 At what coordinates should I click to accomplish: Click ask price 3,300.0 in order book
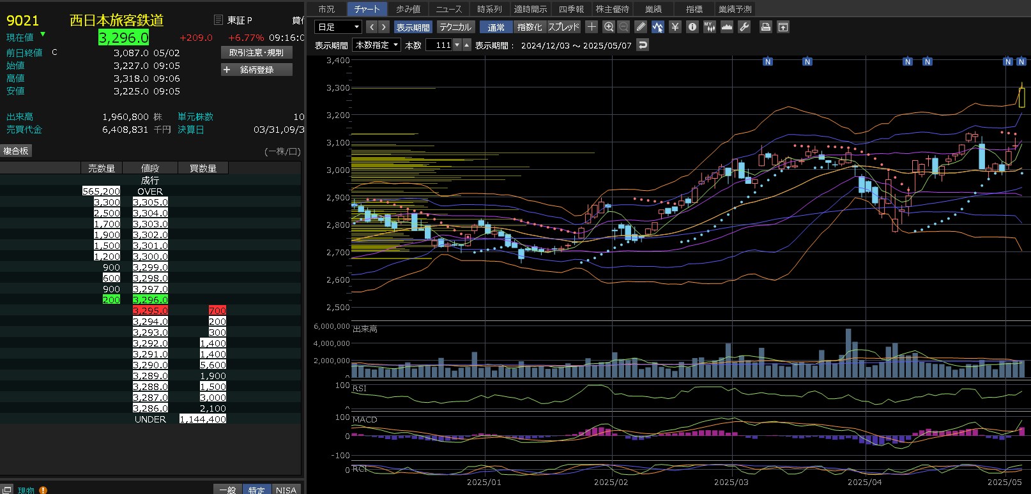click(x=151, y=257)
